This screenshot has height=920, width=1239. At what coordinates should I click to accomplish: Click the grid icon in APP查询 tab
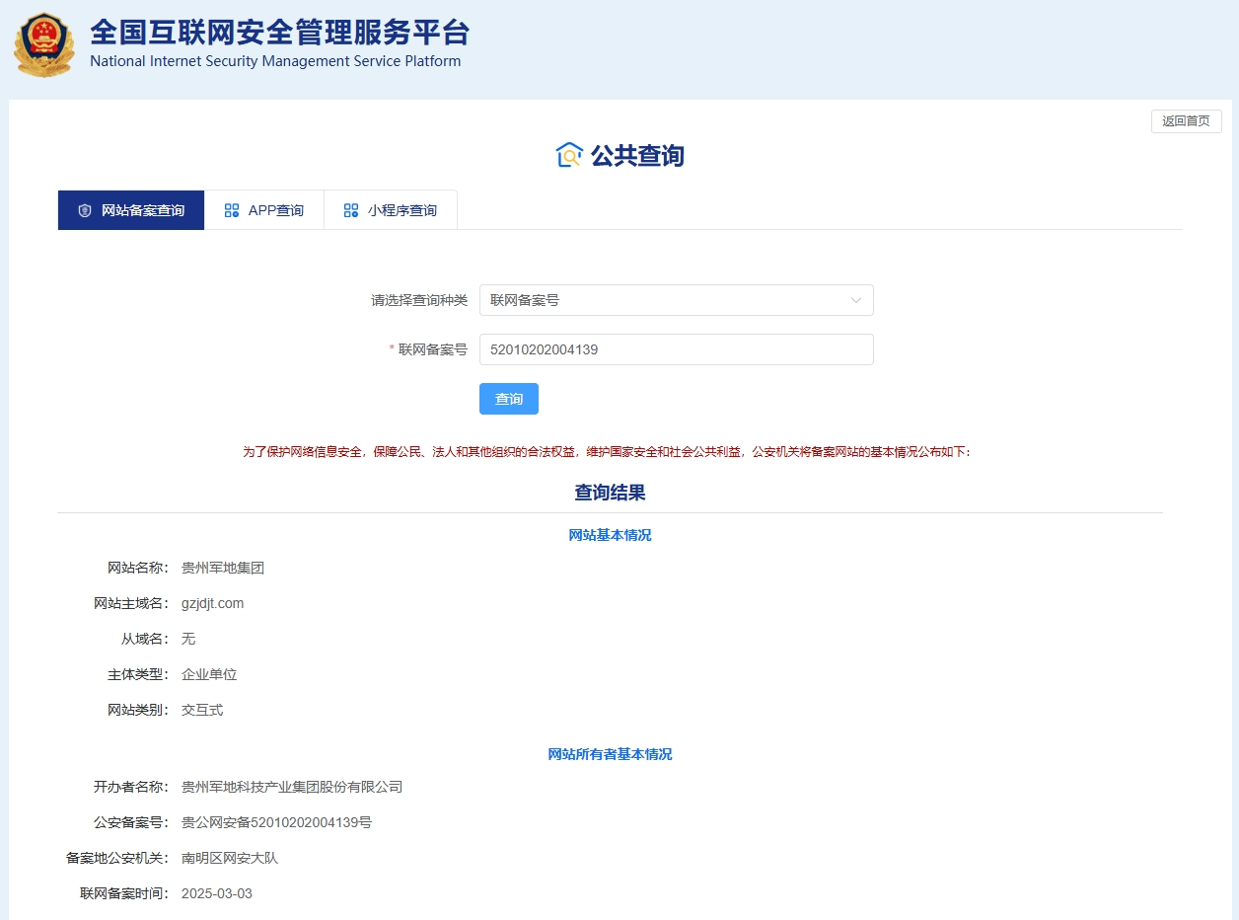tap(232, 210)
